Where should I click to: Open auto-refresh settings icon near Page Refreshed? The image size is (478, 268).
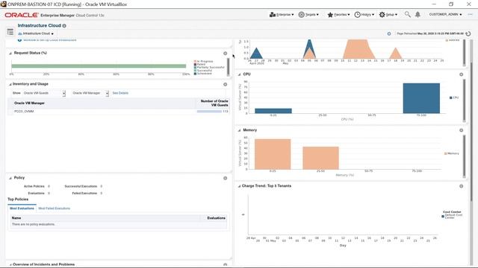click(389, 33)
